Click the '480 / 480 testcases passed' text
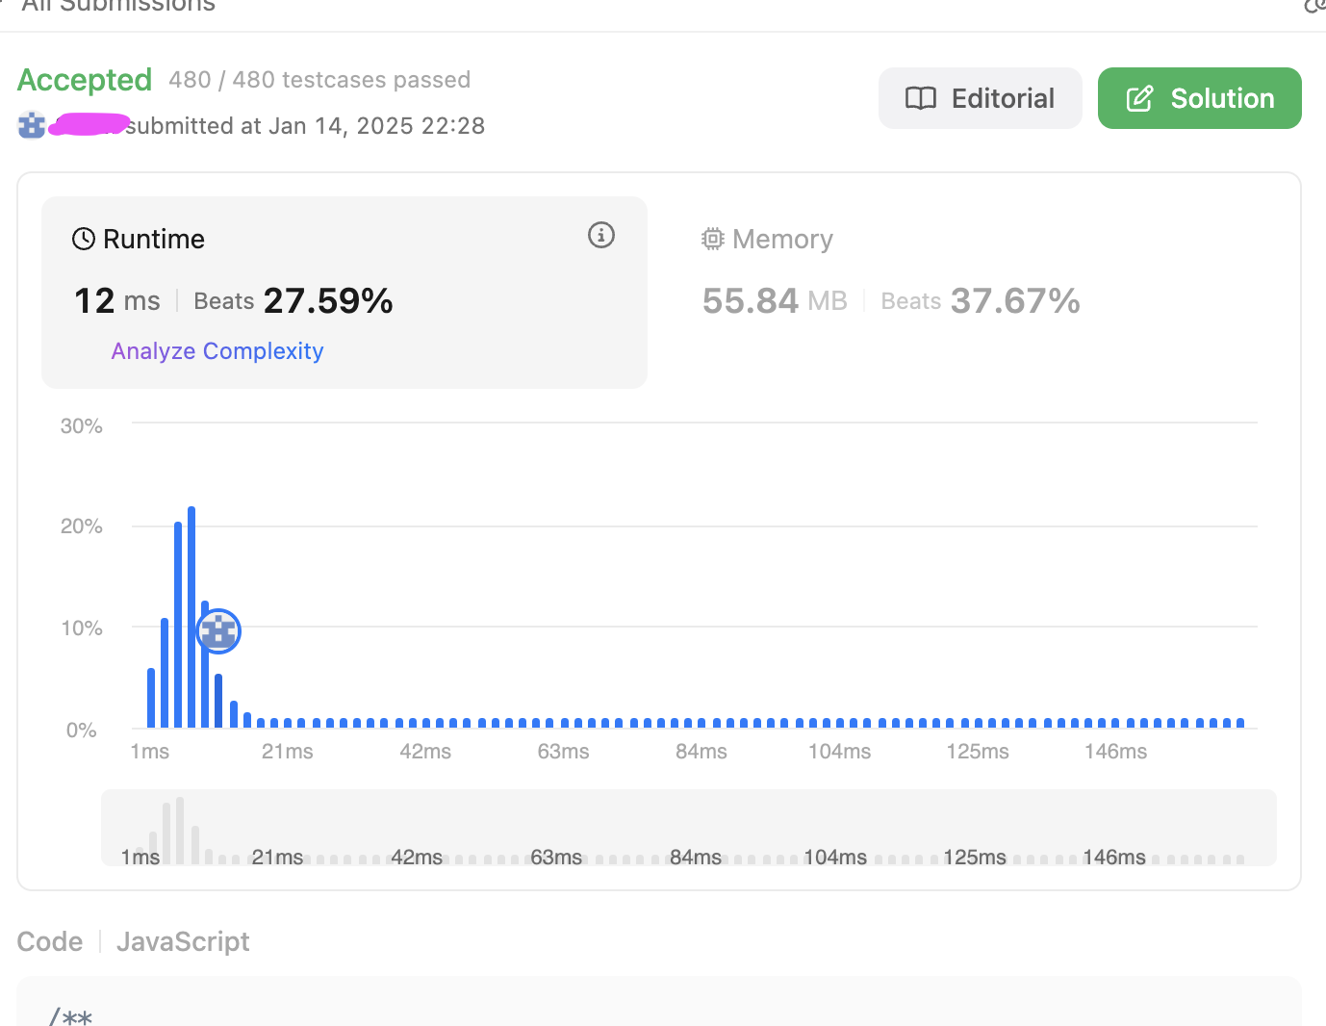Viewport: 1326px width, 1026px height. pyautogui.click(x=319, y=80)
